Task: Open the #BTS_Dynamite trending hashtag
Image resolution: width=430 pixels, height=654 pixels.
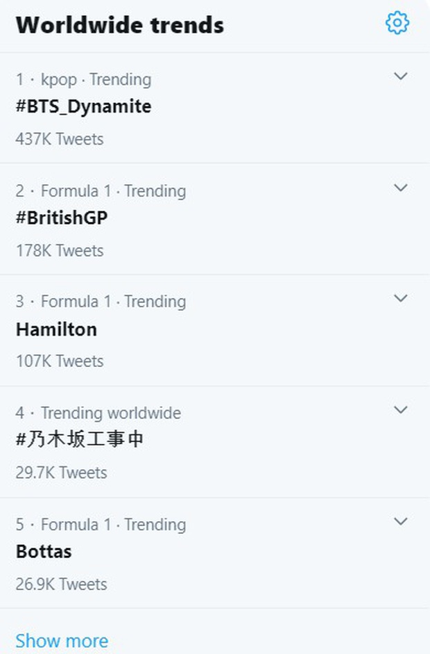Action: 83,106
